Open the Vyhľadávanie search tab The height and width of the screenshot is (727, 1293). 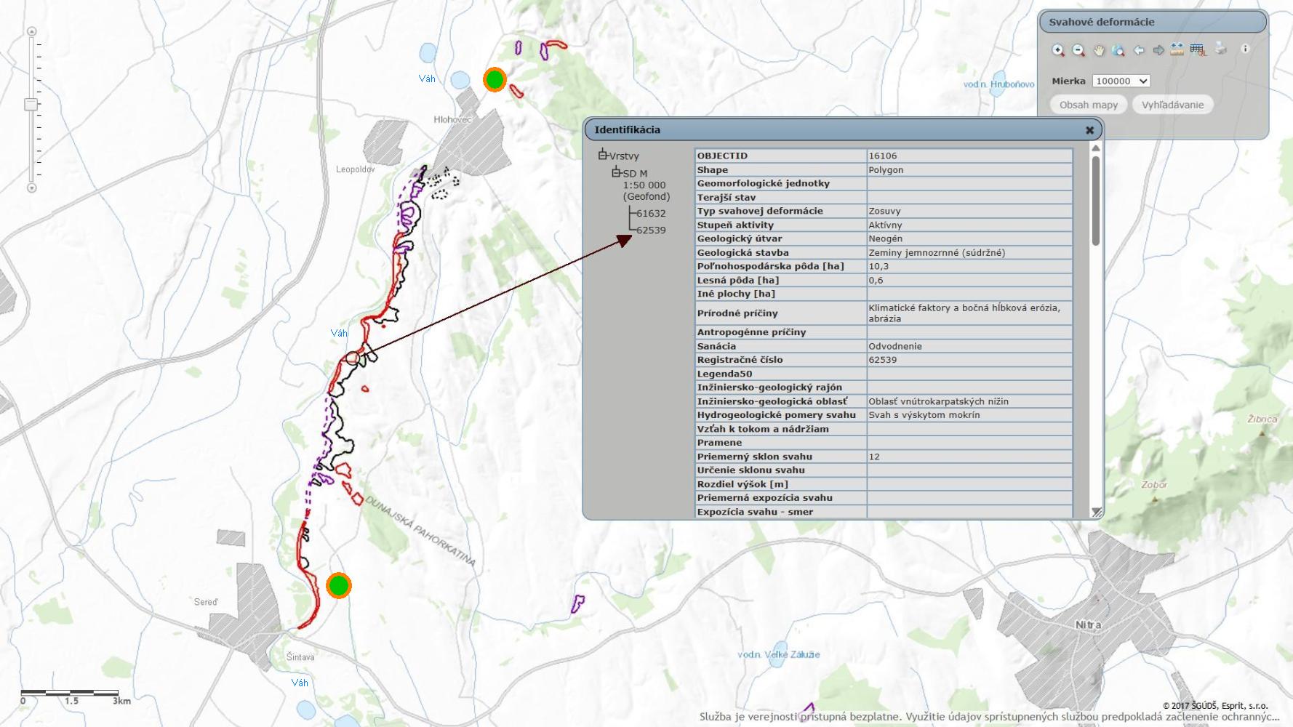(1172, 105)
